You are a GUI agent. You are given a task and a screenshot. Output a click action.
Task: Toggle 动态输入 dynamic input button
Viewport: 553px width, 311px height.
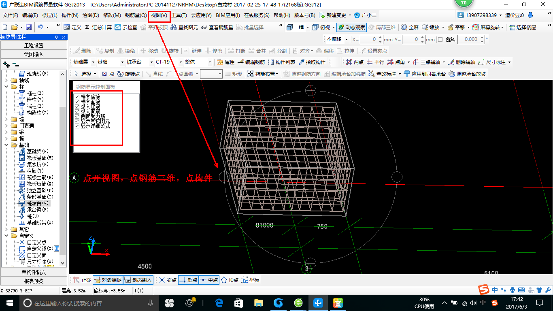138,280
